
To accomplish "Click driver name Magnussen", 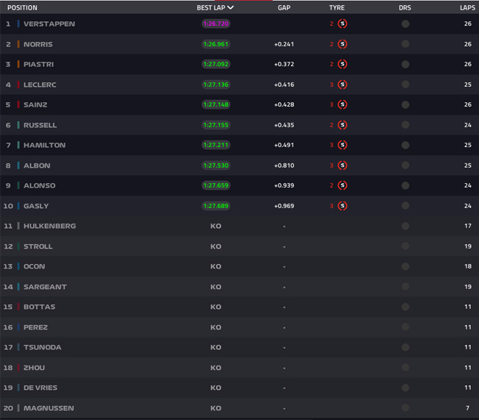I will pyautogui.click(x=49, y=408).
